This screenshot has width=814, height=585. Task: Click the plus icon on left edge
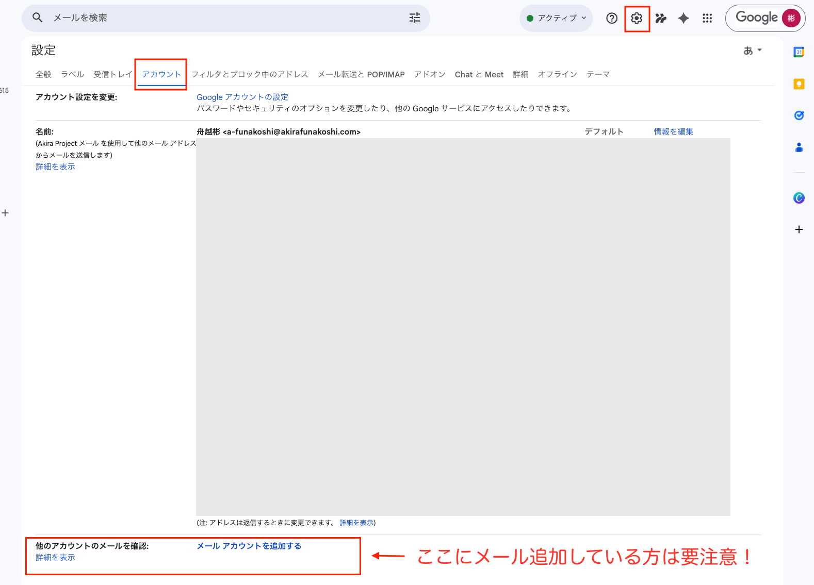[5, 213]
